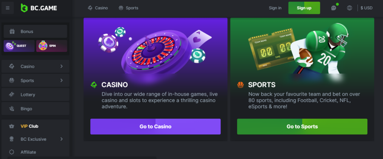Open the Spin wheel banner
The width and height of the screenshot is (383, 159).
pos(51,46)
